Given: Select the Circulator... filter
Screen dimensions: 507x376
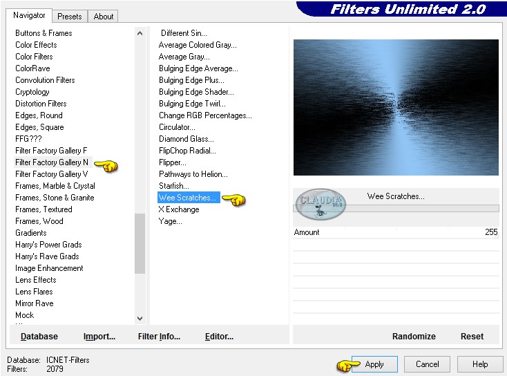Looking at the screenshot, I should (177, 127).
